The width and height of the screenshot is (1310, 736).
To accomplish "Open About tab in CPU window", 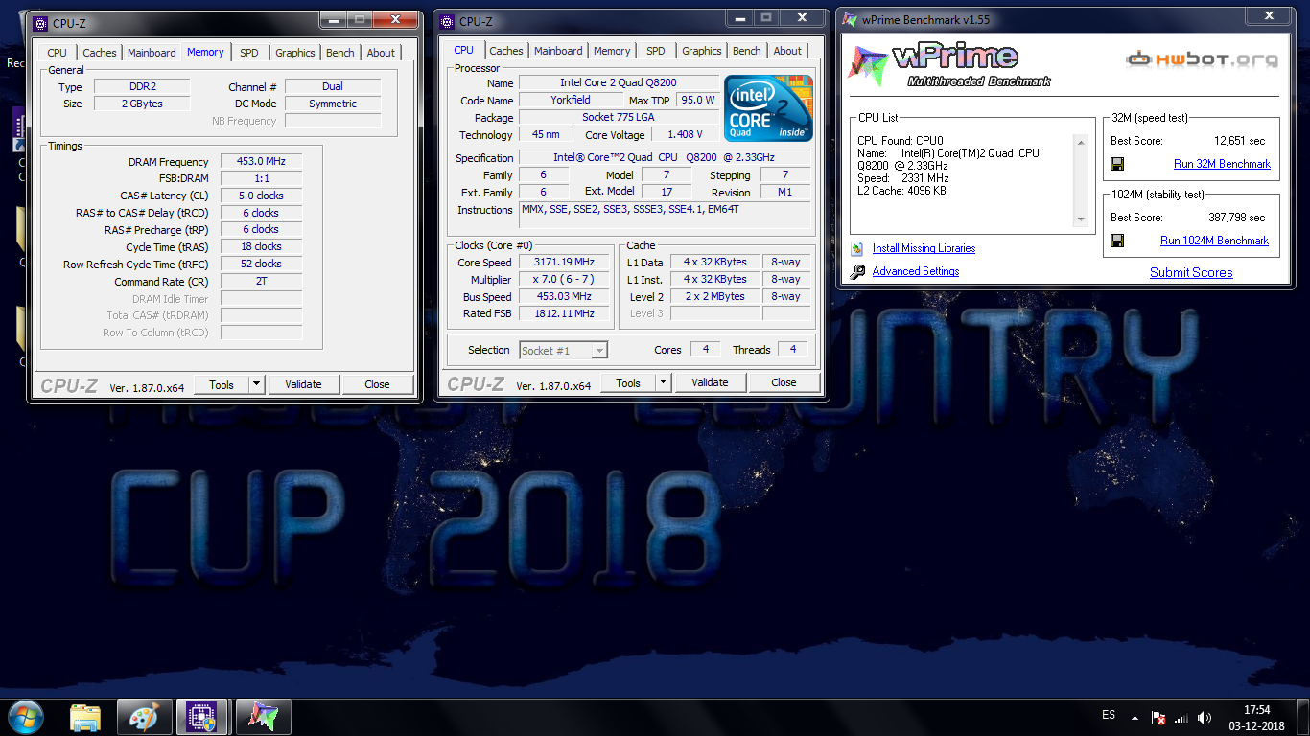I will 787,51.
